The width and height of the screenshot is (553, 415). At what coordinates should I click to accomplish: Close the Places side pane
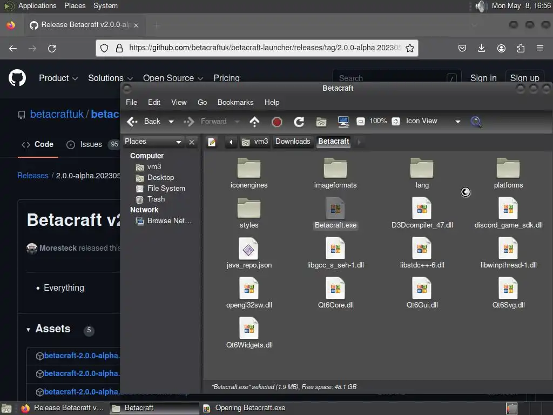[192, 142]
